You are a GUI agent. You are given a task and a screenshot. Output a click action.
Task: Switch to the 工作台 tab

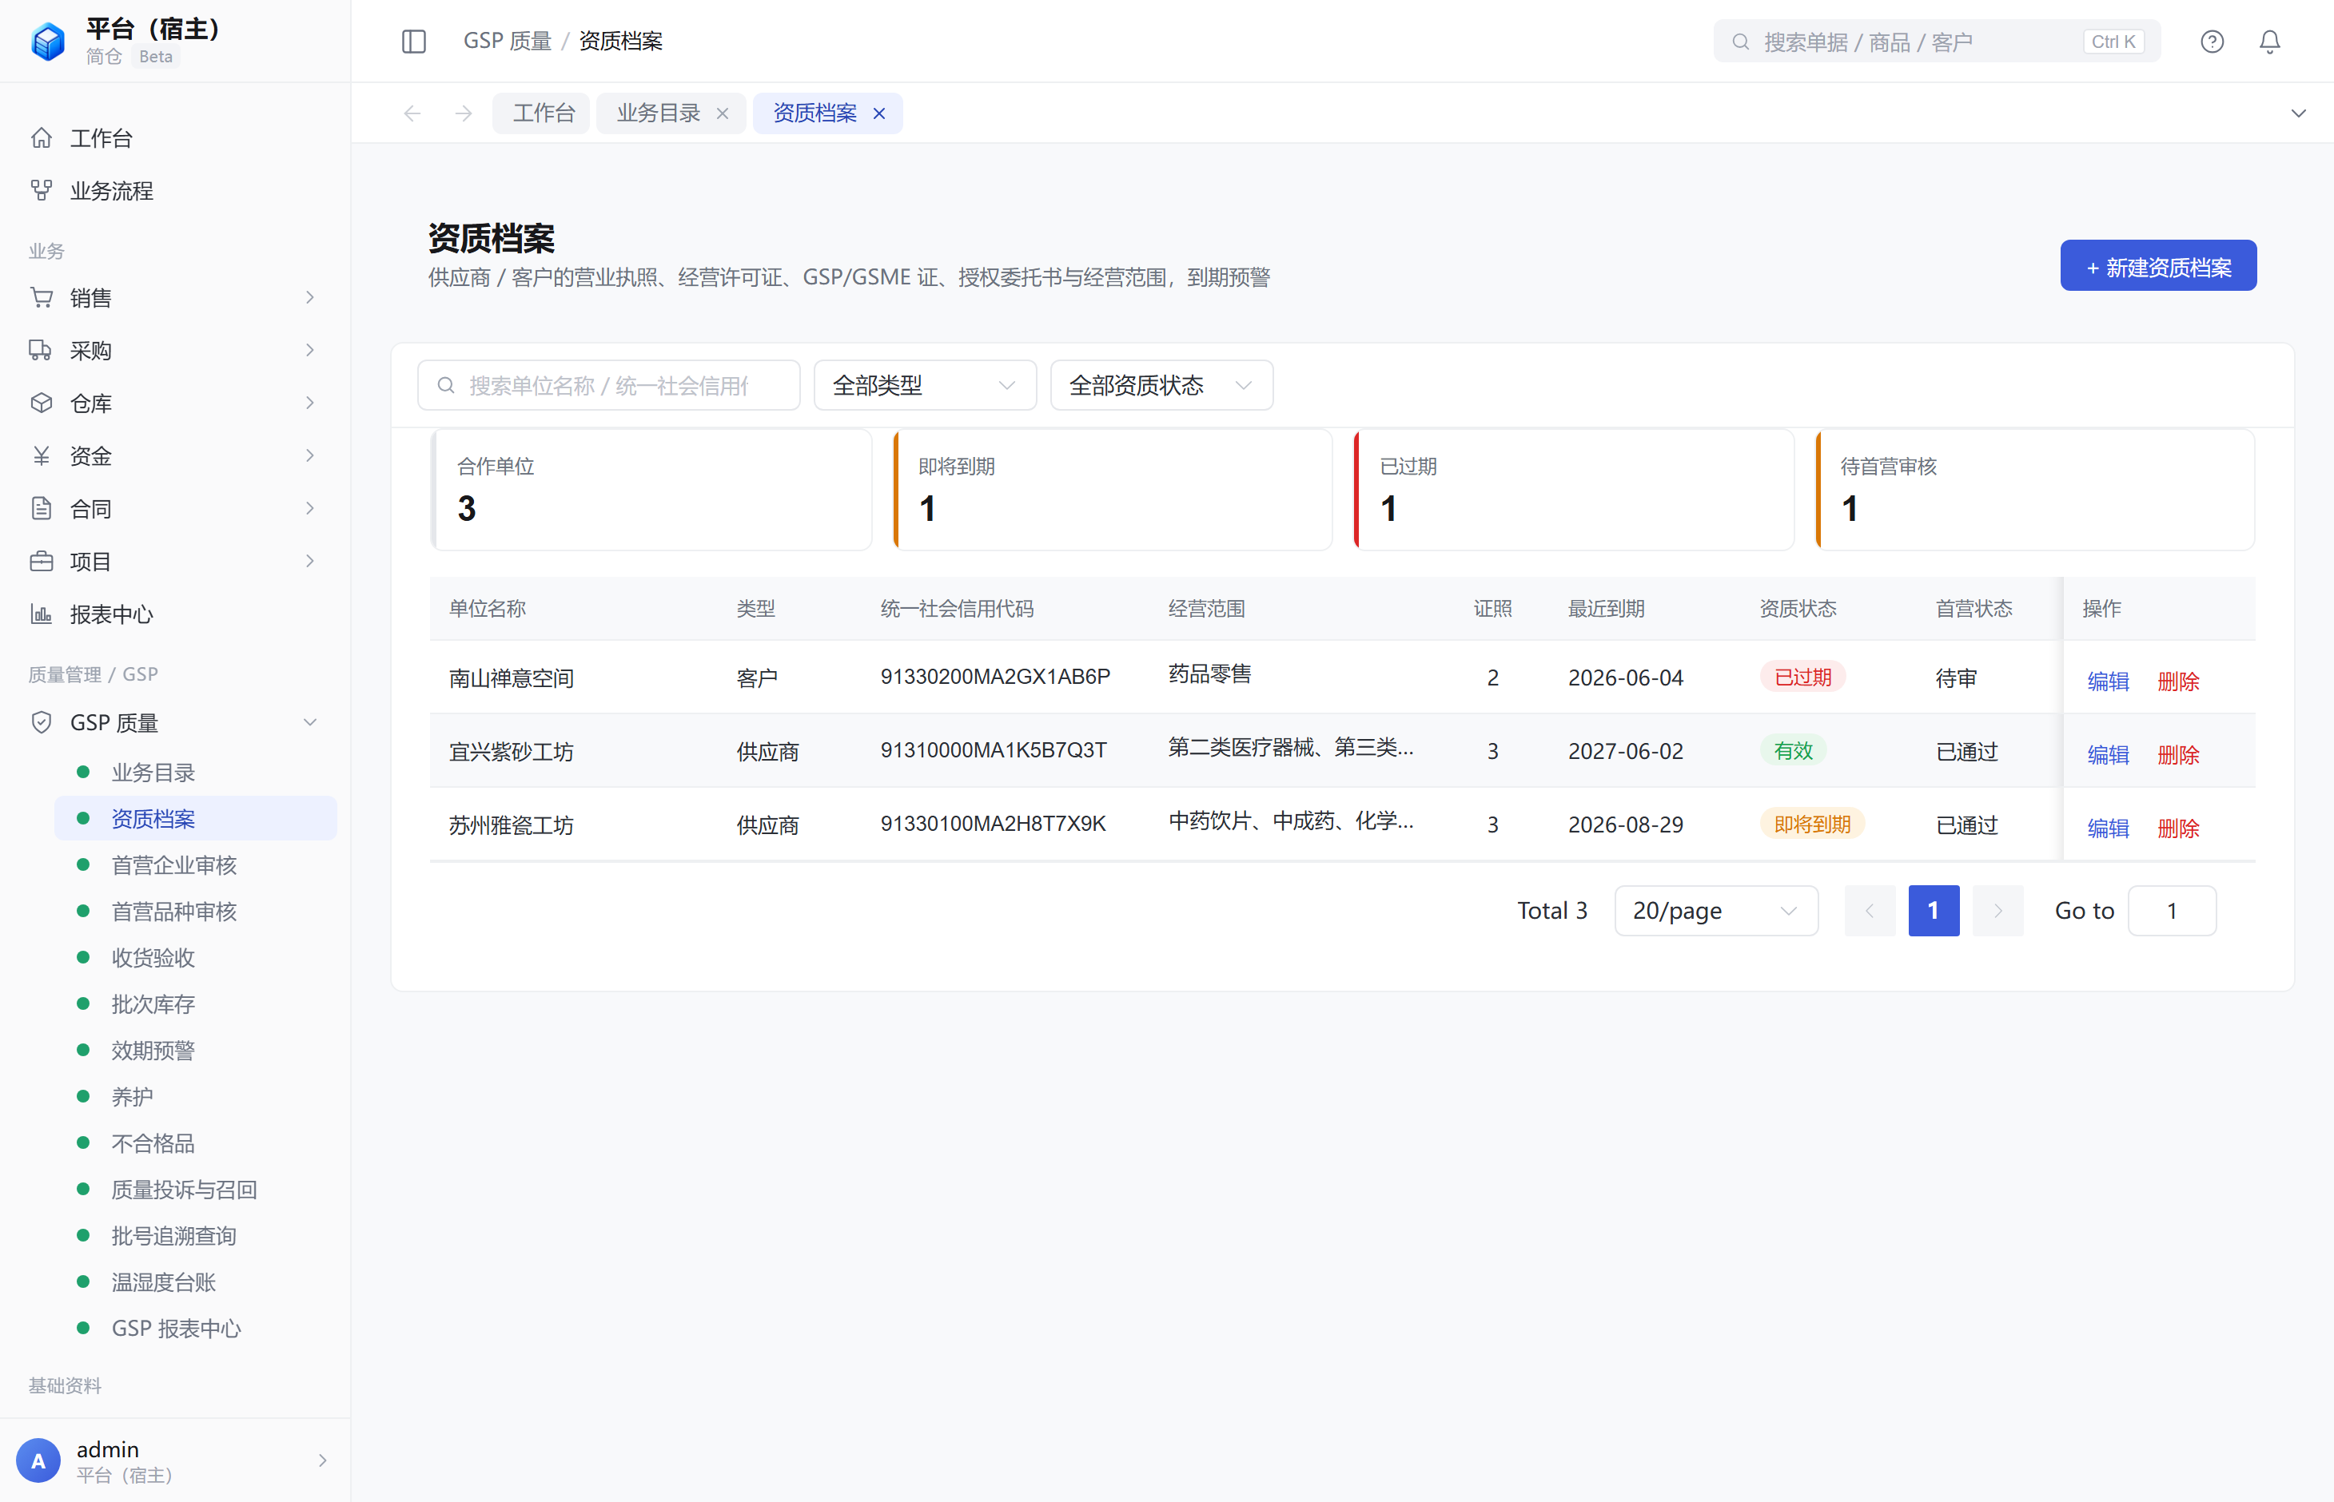(x=543, y=113)
